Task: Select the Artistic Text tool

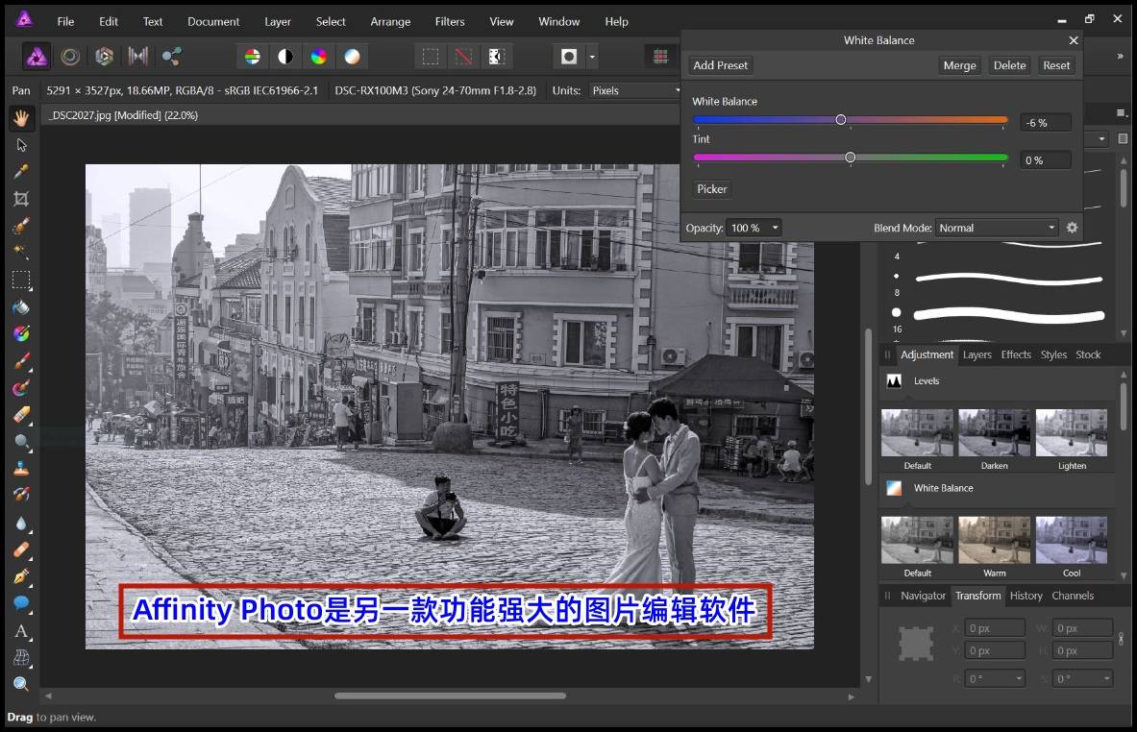Action: [21, 631]
